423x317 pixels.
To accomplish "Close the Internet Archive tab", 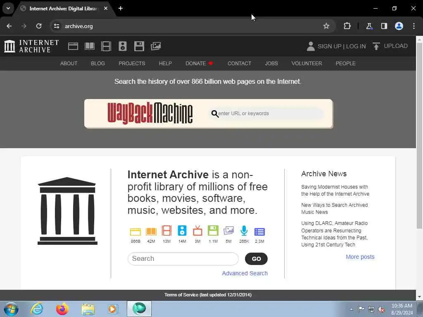I will [106, 8].
